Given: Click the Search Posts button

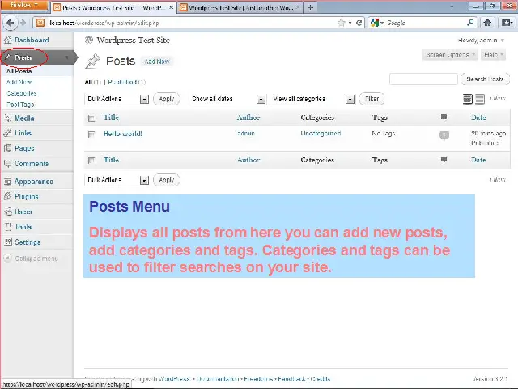Looking at the screenshot, I should click(485, 79).
